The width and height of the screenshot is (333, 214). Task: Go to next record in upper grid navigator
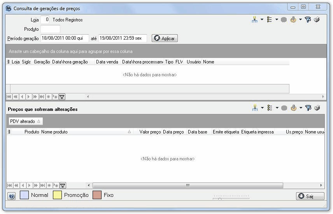29,97
